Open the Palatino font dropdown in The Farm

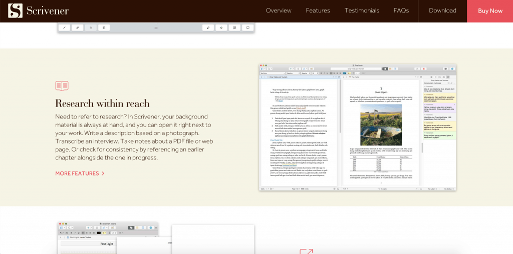294,73
